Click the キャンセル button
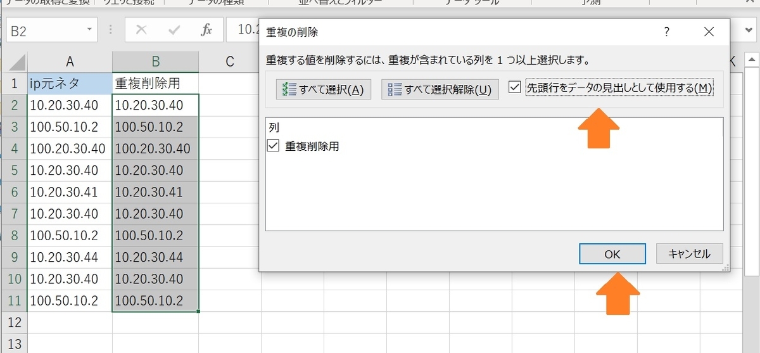 (x=689, y=254)
